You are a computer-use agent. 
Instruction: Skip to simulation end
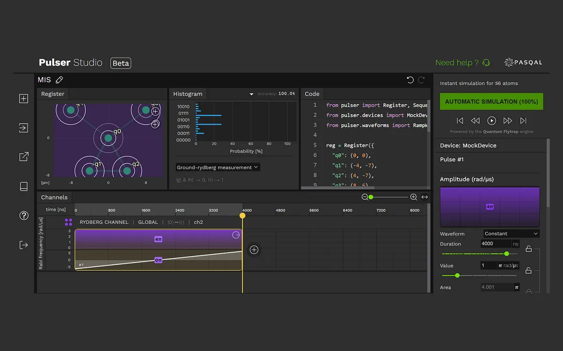pos(523,121)
